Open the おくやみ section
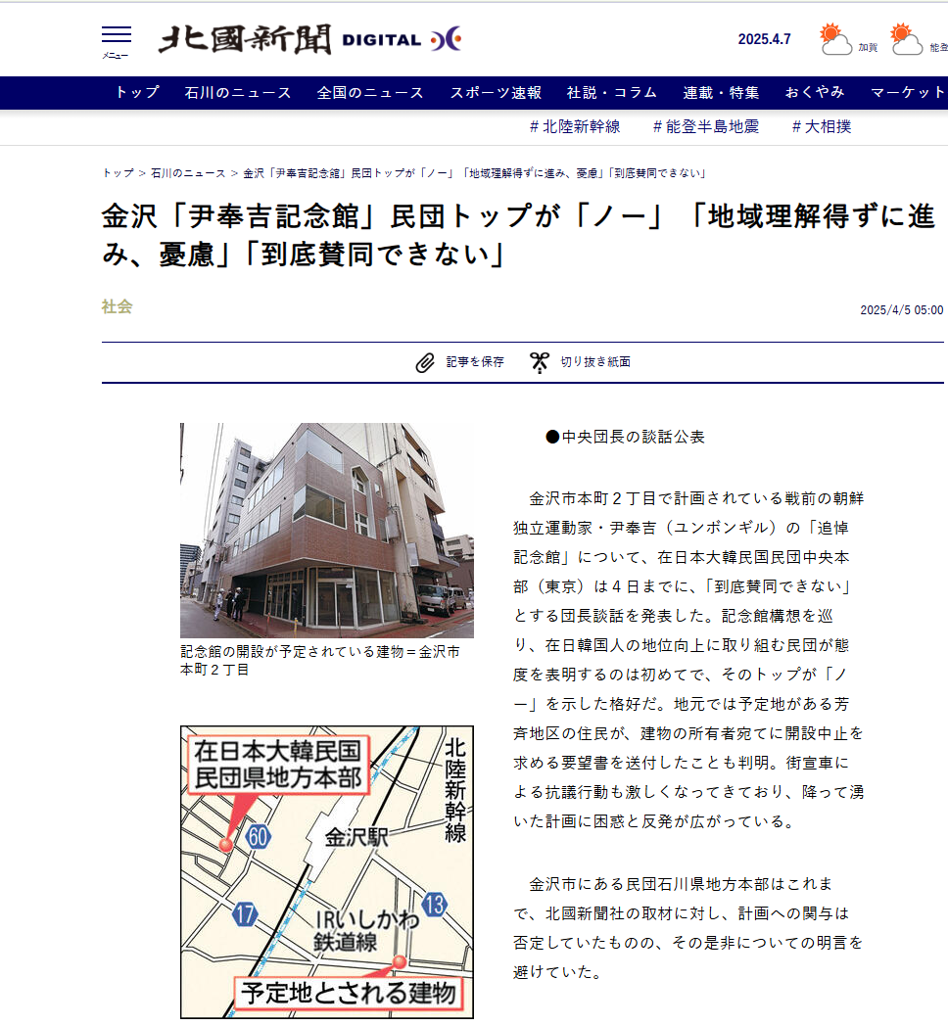Viewport: 948px width, 1026px height. (x=815, y=93)
